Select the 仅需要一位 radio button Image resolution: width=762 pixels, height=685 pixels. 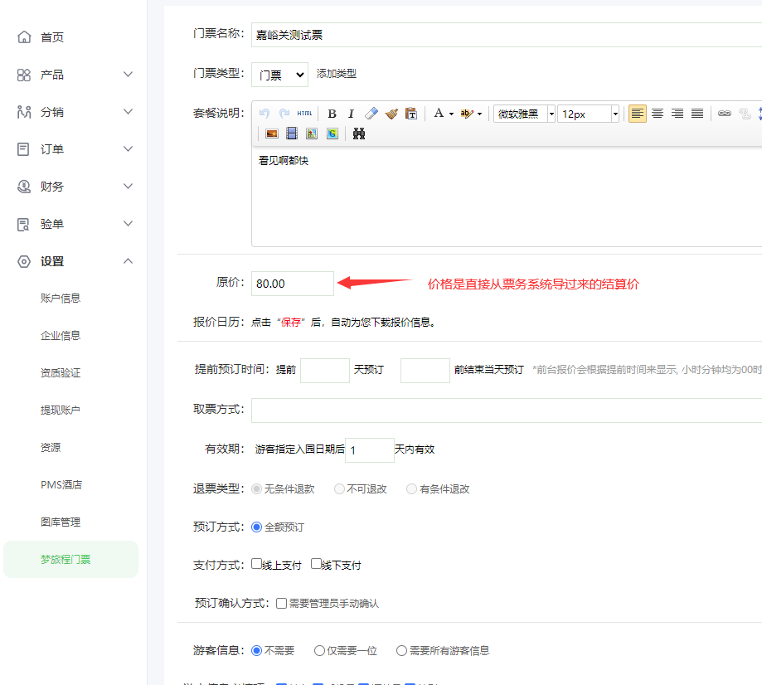click(x=319, y=651)
